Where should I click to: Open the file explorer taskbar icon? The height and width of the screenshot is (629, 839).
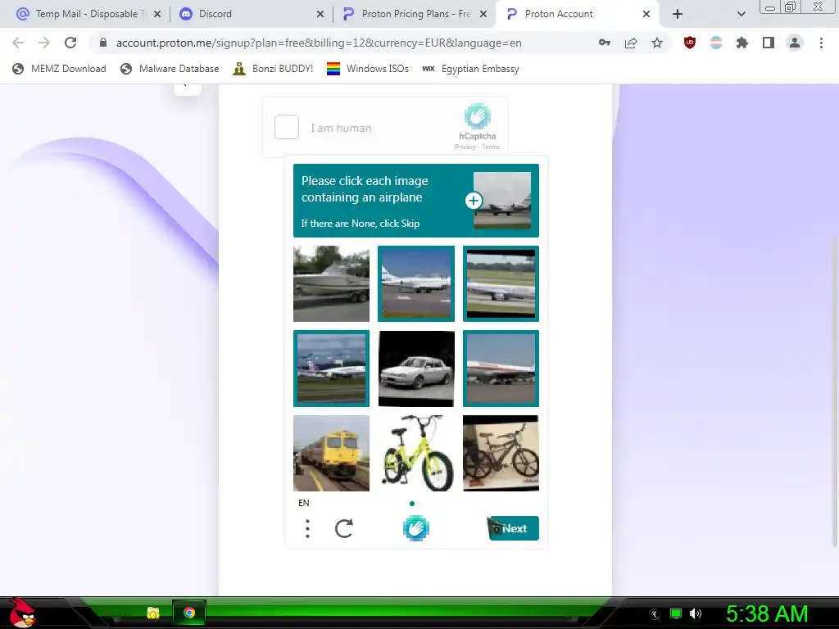(x=153, y=613)
